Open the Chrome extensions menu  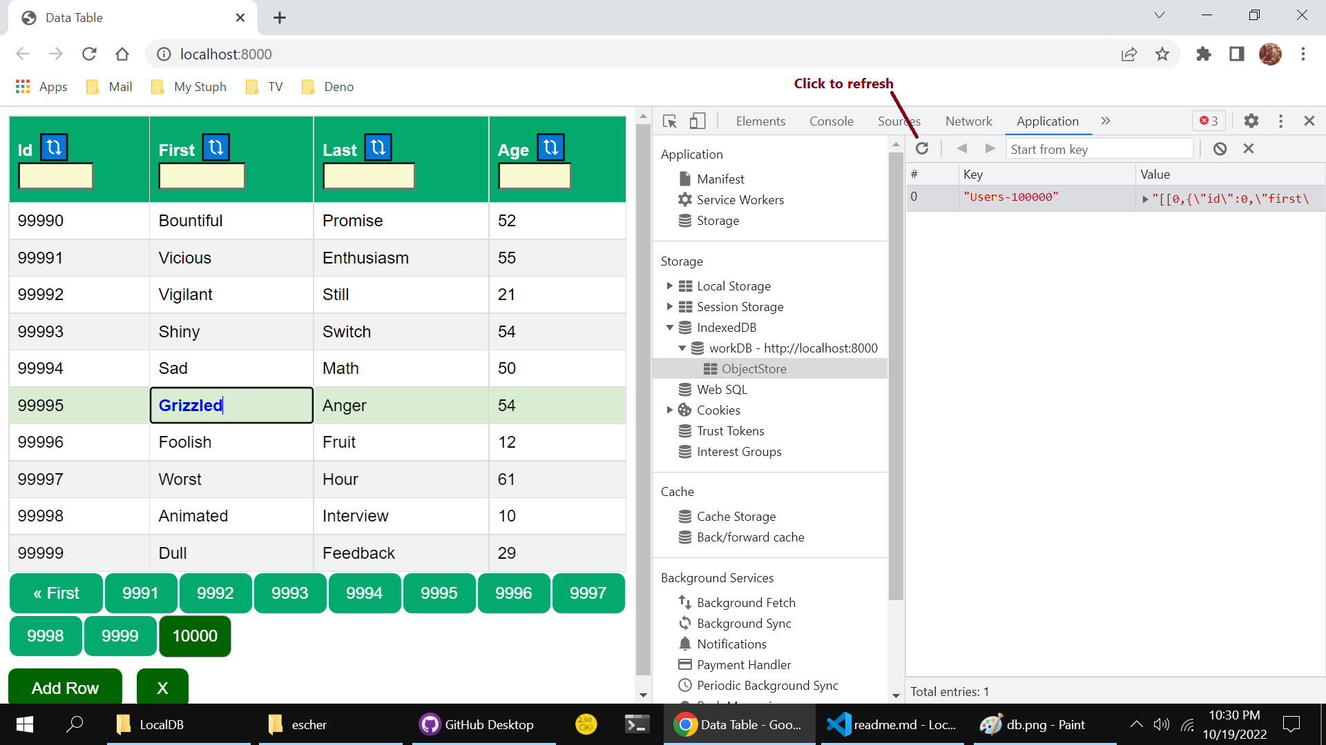click(1204, 54)
